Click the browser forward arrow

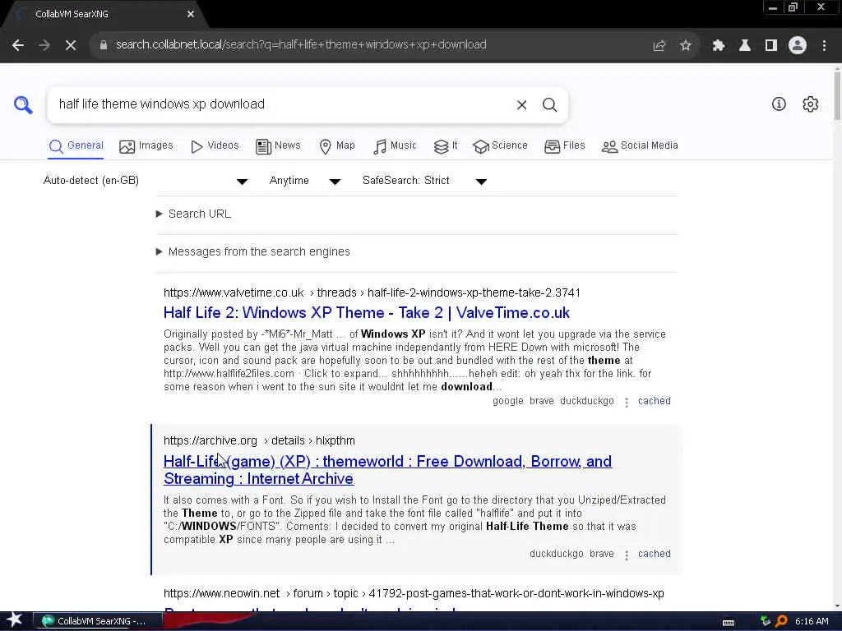click(x=44, y=45)
